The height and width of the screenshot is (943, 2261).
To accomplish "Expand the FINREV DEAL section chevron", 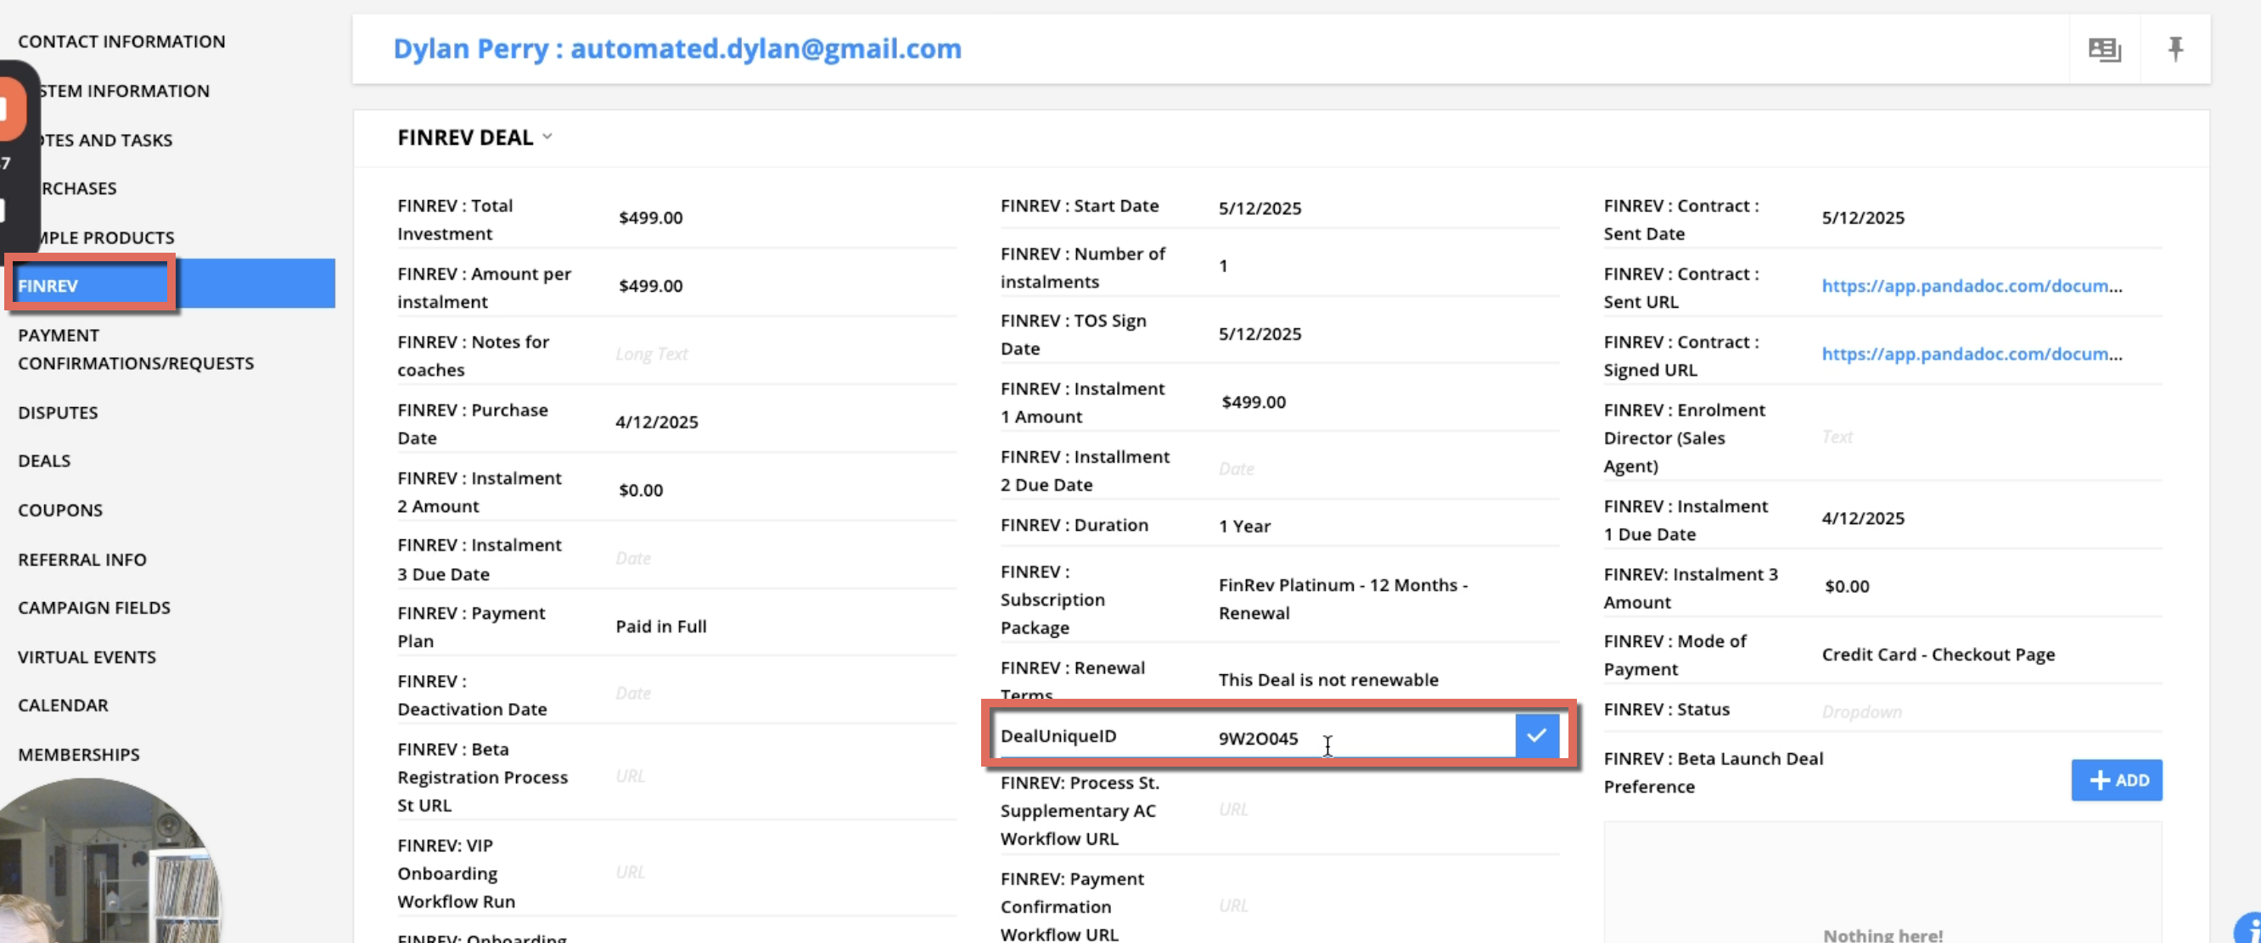I will (547, 137).
